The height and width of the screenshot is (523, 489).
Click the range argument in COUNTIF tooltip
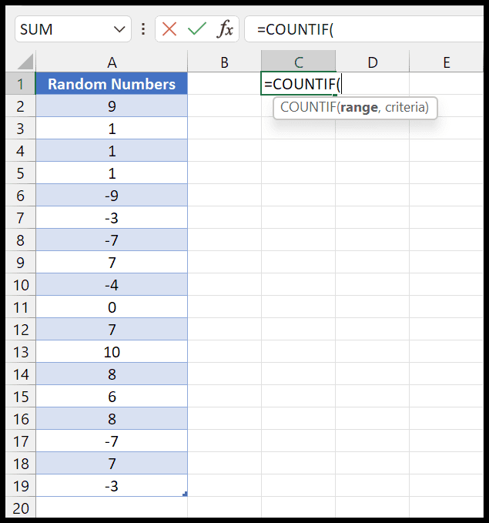coord(359,108)
